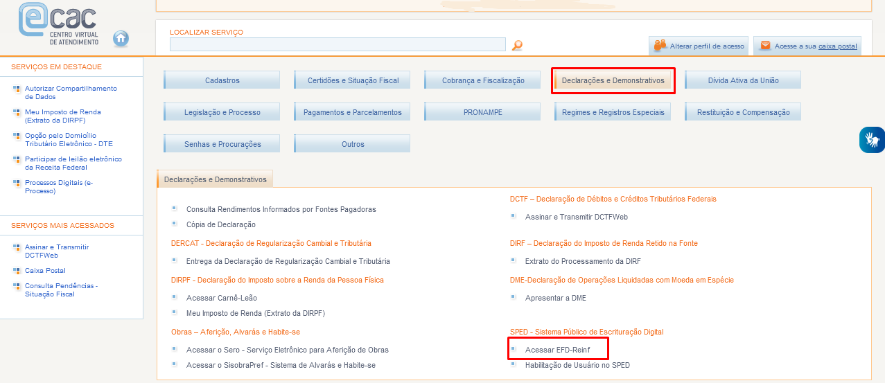The height and width of the screenshot is (383, 885).
Task: Click Obras – Aferição, Alvarás heading
Action: click(x=236, y=332)
